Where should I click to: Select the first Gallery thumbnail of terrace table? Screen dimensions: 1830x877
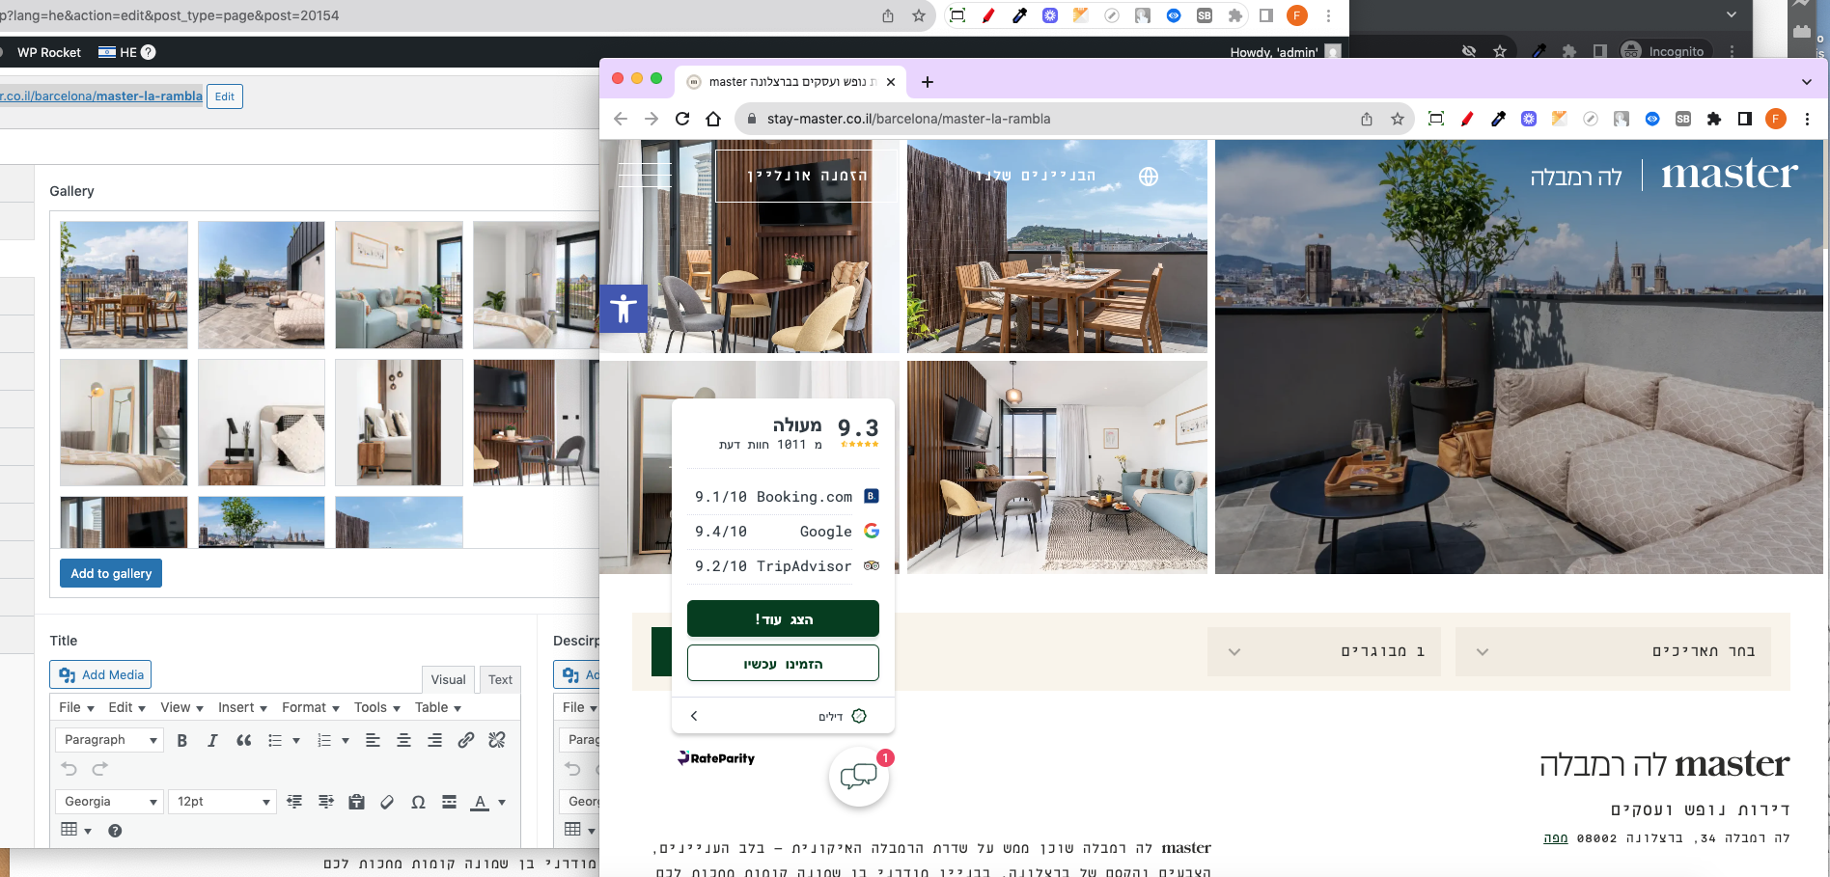[125, 285]
